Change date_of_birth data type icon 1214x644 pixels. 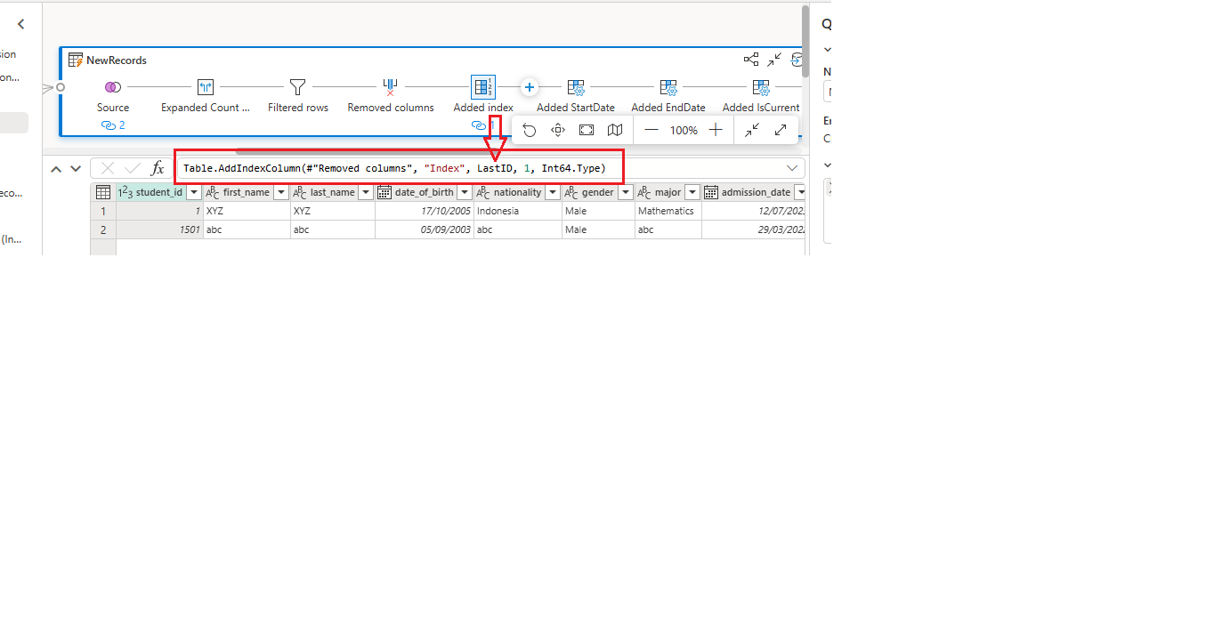[x=384, y=192]
